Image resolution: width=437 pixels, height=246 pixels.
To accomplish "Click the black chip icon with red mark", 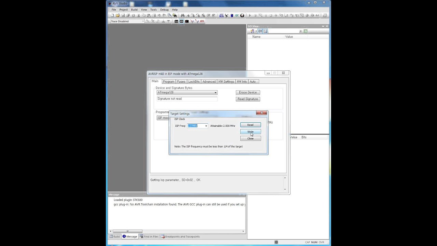I will point(187,21).
